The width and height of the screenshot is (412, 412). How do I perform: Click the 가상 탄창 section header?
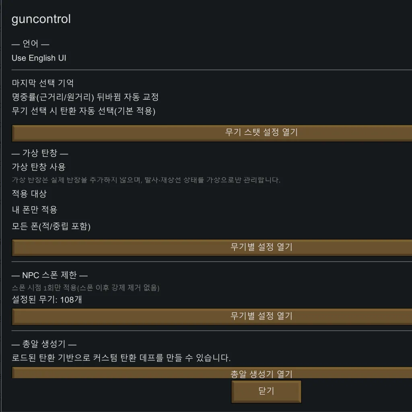(x=40, y=153)
